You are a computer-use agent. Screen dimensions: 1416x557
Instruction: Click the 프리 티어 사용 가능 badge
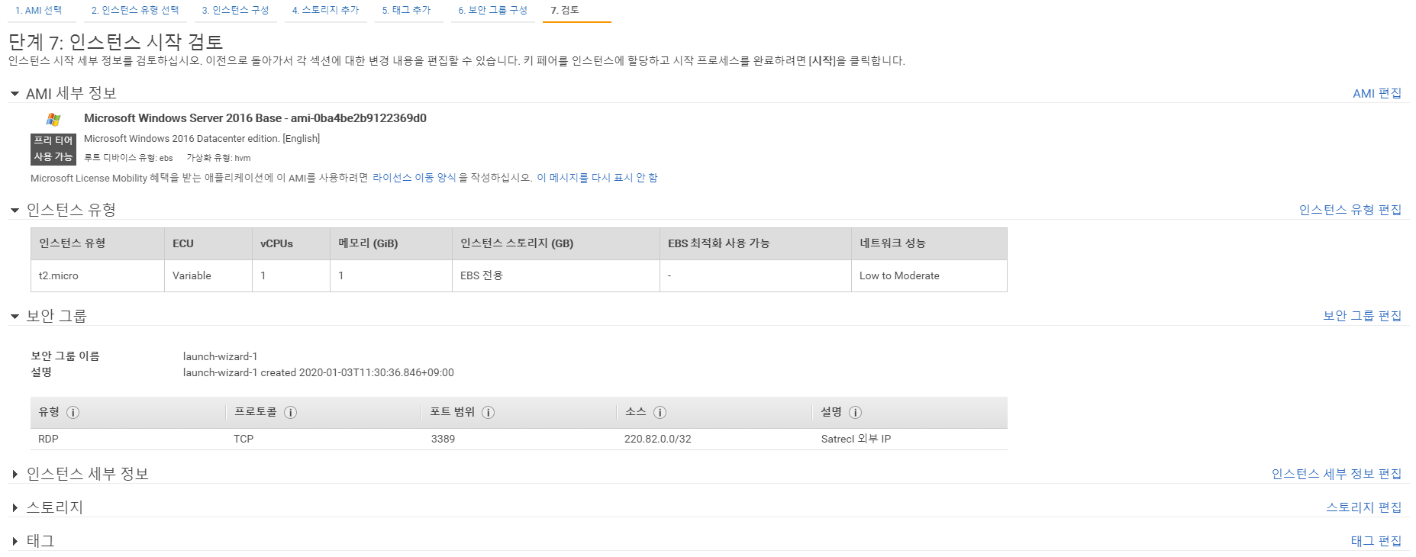(x=53, y=149)
